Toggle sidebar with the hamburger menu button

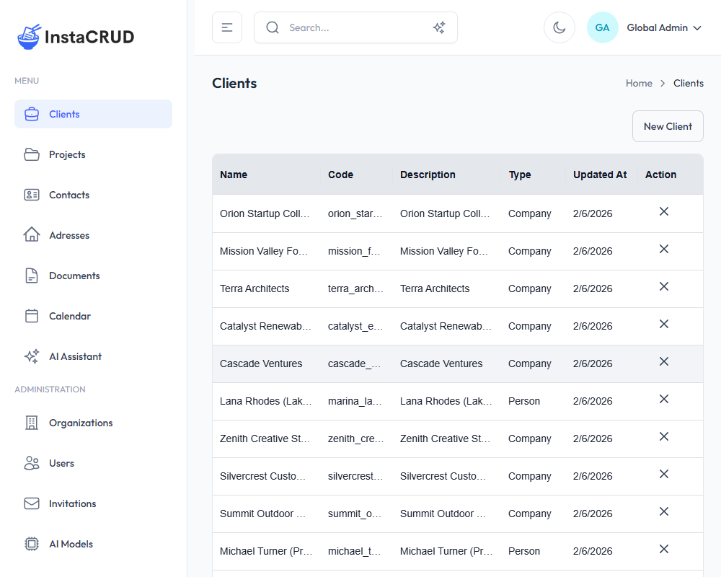pos(227,27)
